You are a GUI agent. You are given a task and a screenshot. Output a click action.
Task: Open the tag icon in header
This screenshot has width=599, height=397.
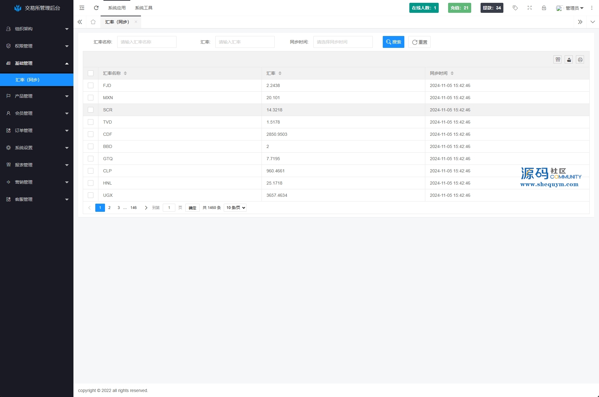coord(515,8)
